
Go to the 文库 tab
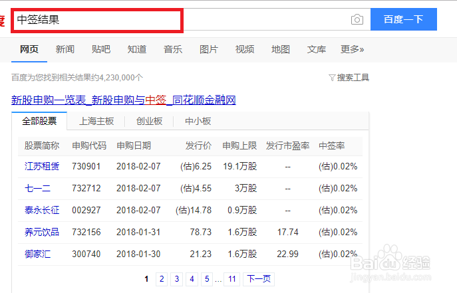click(x=316, y=49)
